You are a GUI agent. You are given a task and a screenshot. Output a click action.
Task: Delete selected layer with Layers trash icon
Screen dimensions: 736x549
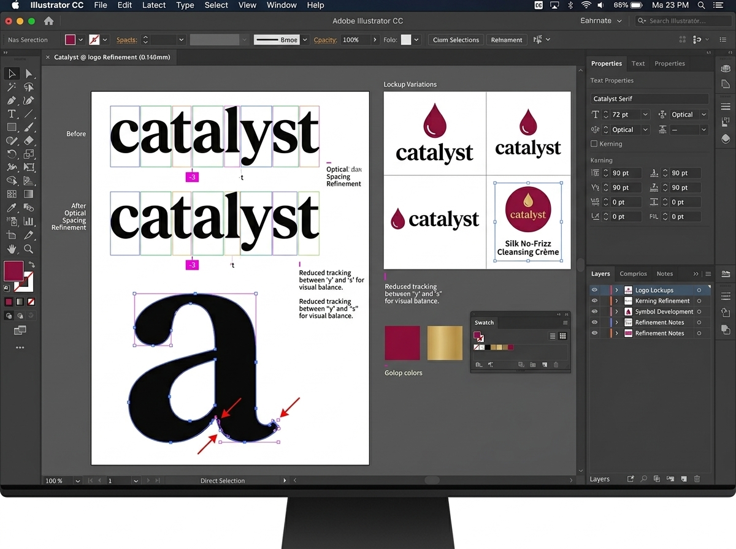click(x=697, y=479)
